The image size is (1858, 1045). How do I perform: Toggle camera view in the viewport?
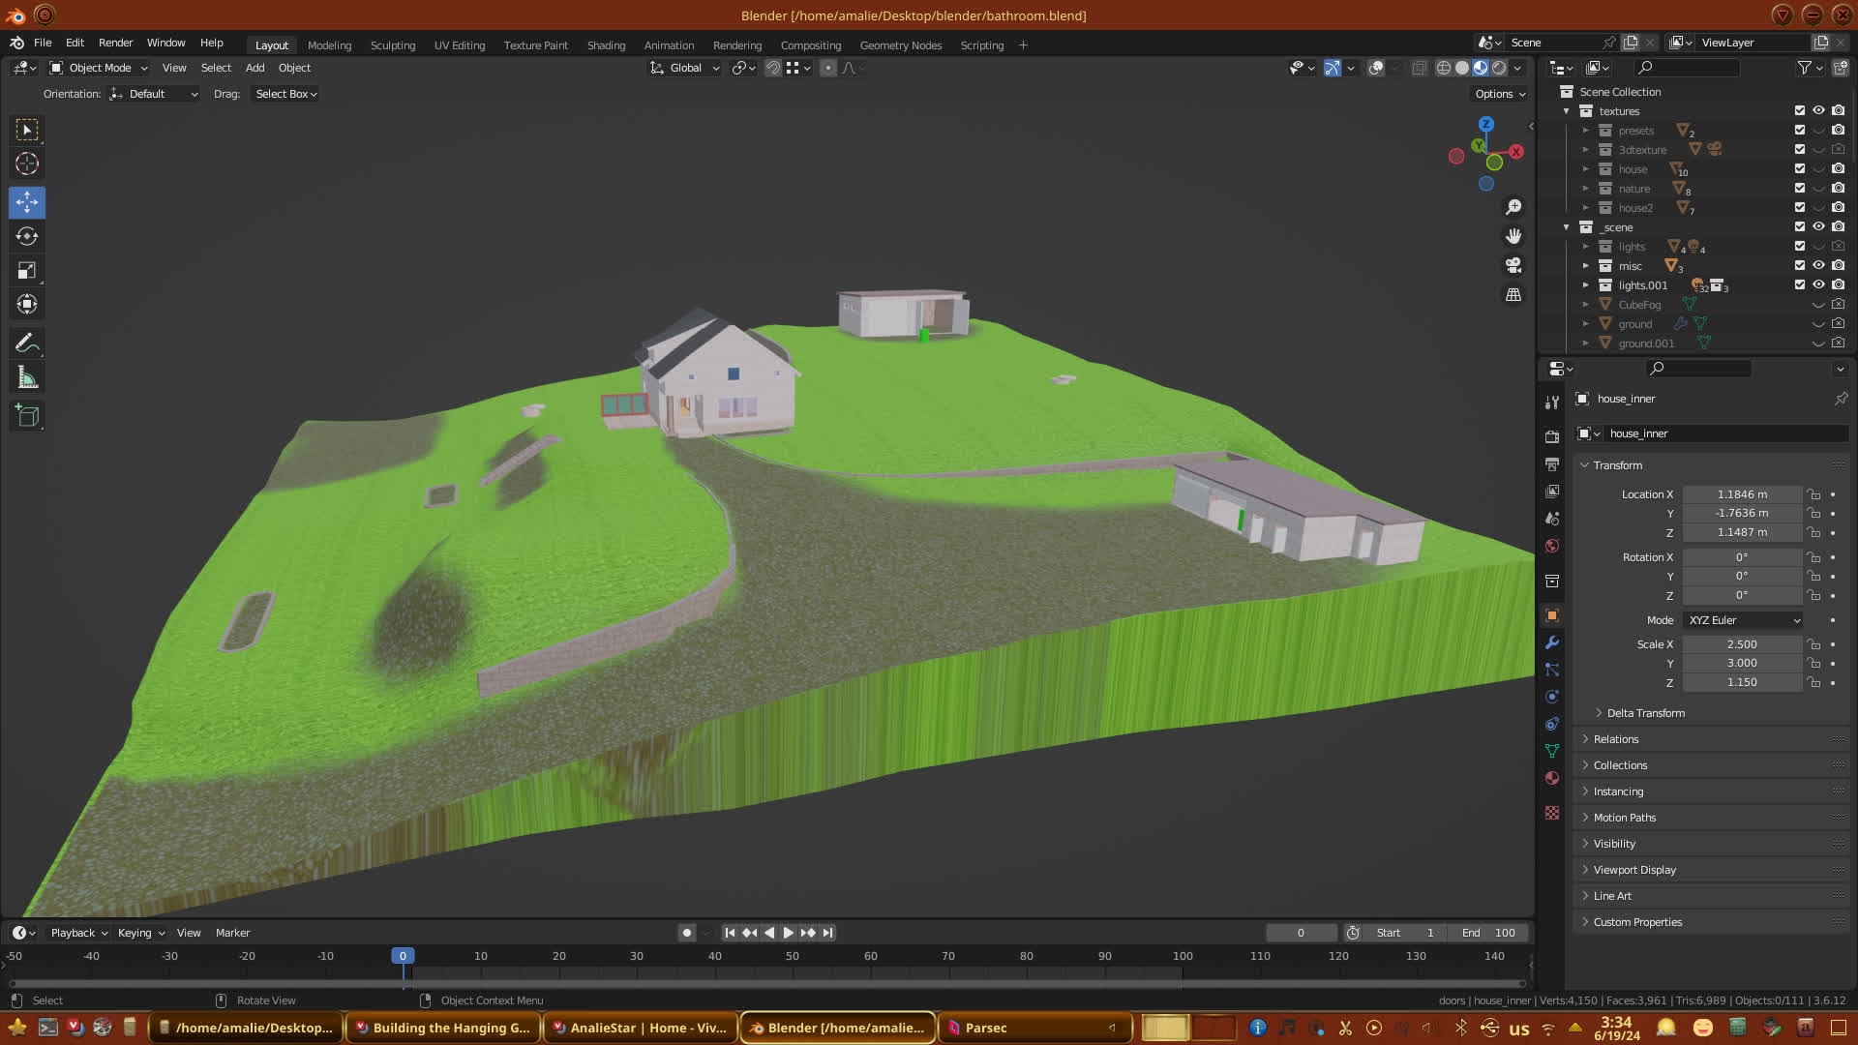coord(1513,265)
